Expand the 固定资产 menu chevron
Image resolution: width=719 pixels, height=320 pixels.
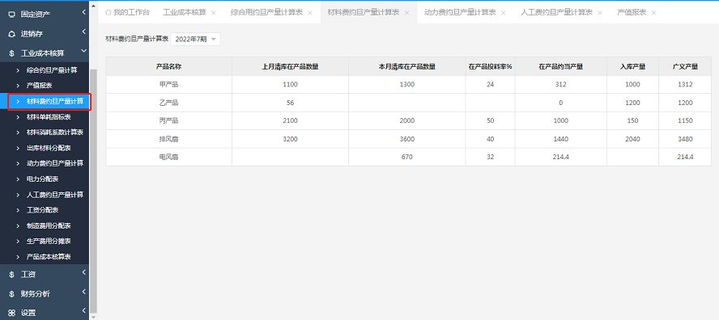pyautogui.click(x=83, y=12)
